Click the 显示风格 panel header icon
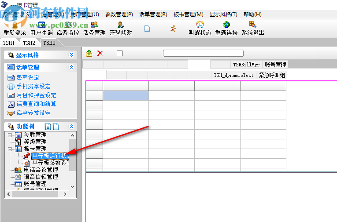 (x=11, y=55)
